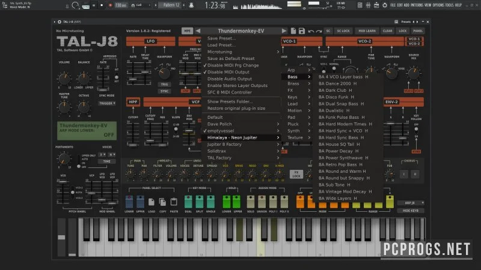Click the new preset page icon
The width and height of the screenshot is (481, 270).
293,31
